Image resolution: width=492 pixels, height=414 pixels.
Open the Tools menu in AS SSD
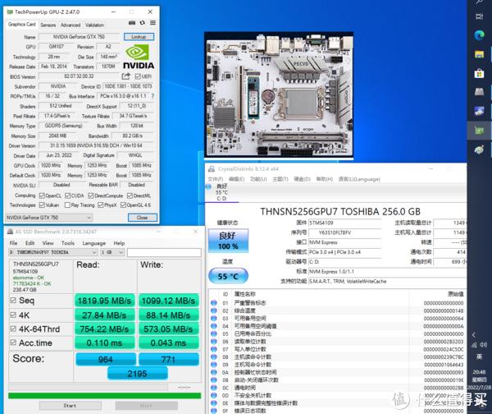click(68, 243)
